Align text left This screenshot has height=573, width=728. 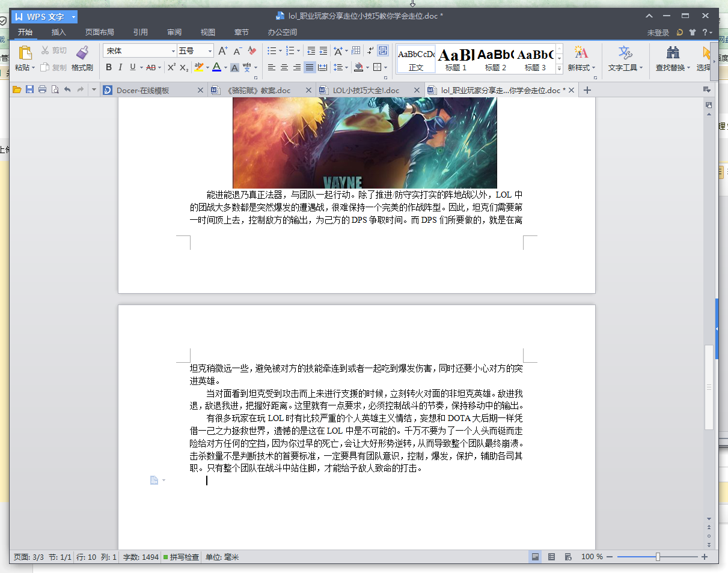point(272,67)
